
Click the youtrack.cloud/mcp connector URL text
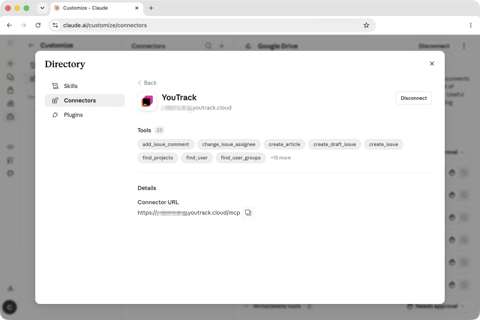[189, 212]
